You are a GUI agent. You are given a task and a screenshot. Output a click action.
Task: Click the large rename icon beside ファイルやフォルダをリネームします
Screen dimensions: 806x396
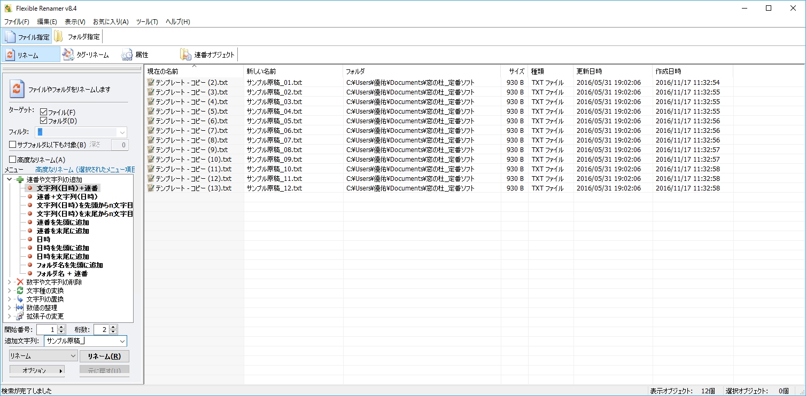[17, 89]
